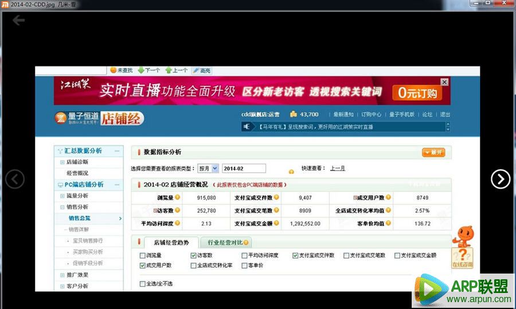Screen dimensions: 516x309
Task: Toggle the 高亮 highlight toolbar button
Action: 202,70
